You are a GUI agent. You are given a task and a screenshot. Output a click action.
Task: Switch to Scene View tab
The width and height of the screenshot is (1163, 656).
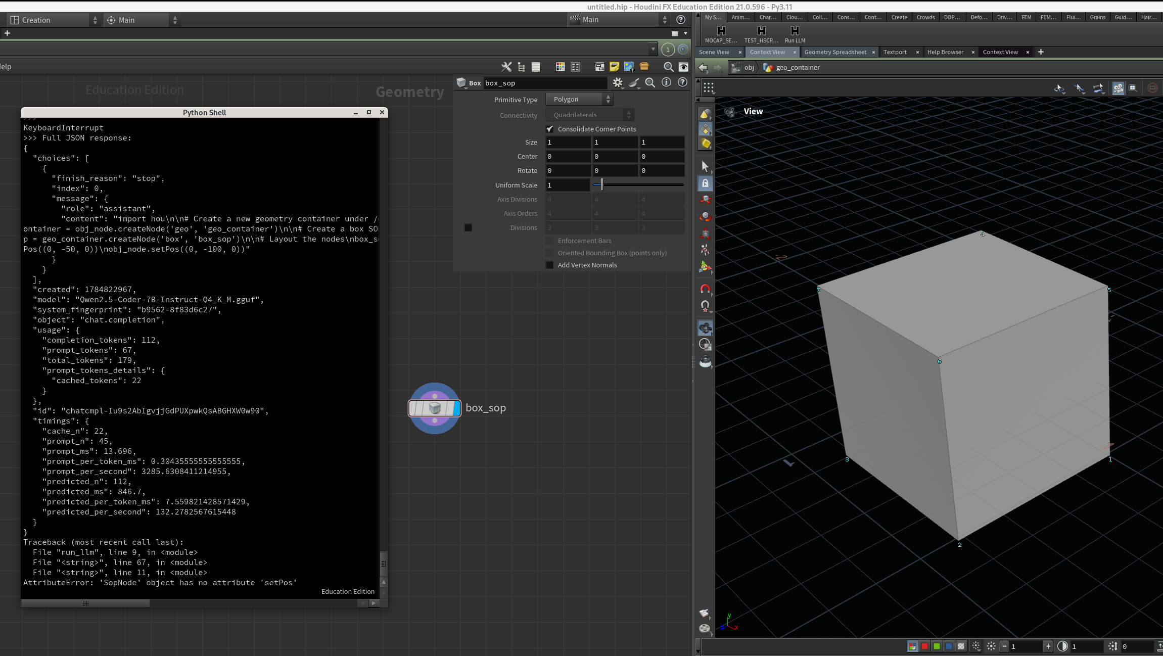714,52
